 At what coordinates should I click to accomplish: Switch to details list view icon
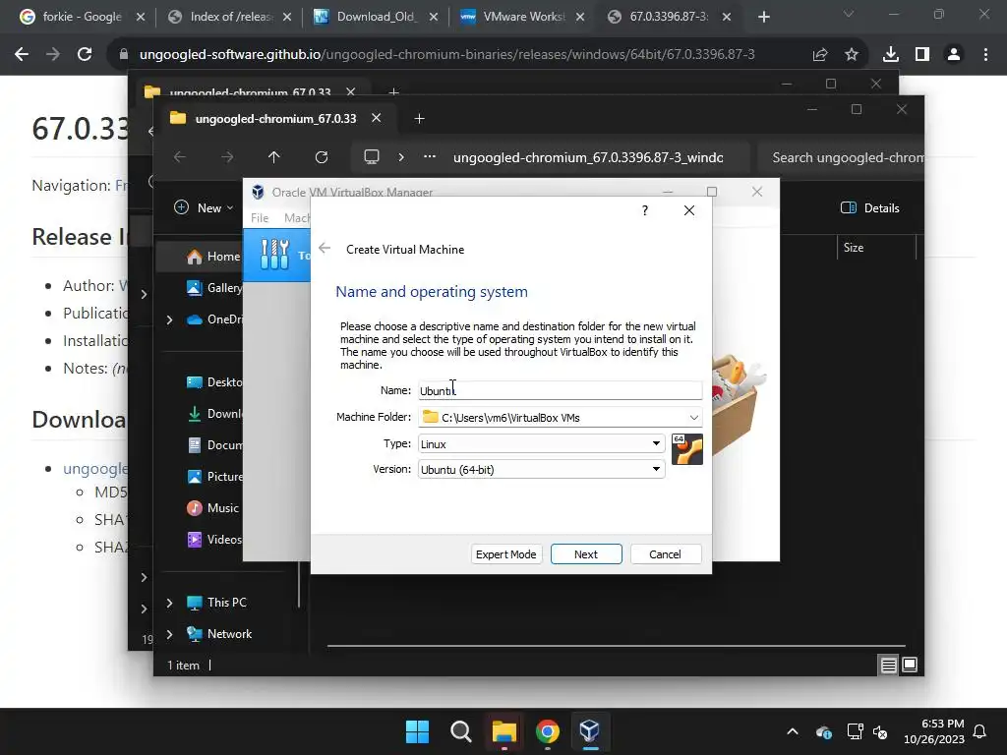(x=888, y=666)
